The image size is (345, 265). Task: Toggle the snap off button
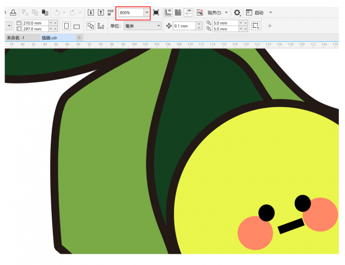(200, 12)
